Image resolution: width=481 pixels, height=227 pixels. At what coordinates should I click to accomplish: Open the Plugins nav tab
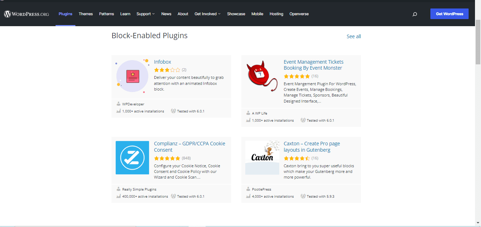[x=65, y=14]
